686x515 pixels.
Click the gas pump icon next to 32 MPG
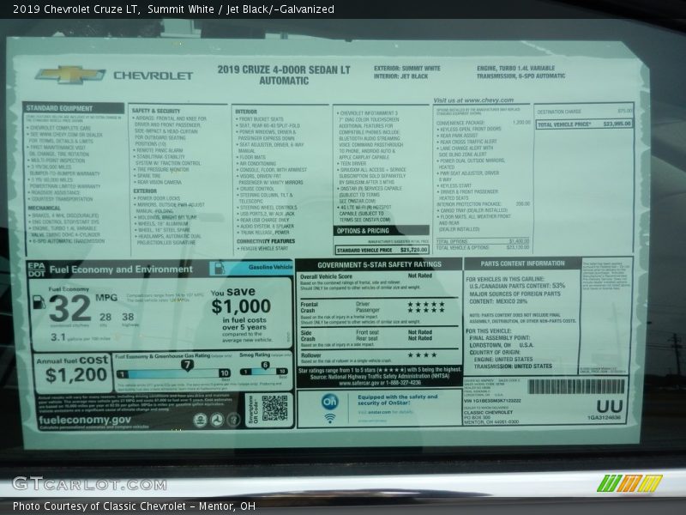[39, 302]
